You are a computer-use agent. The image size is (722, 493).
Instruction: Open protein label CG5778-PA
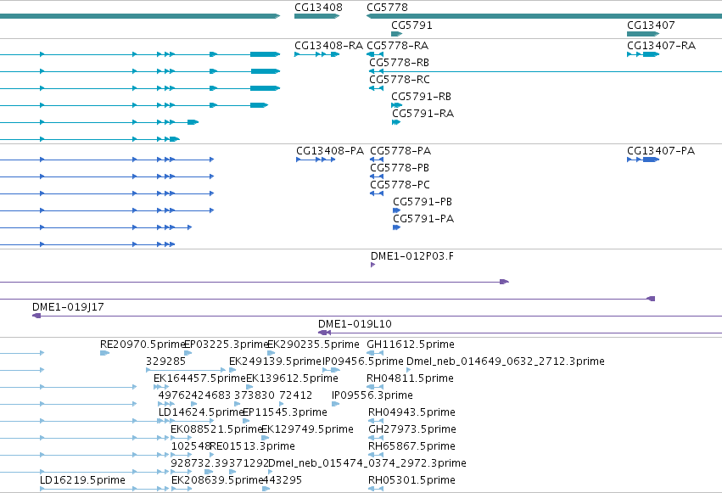tap(400, 151)
